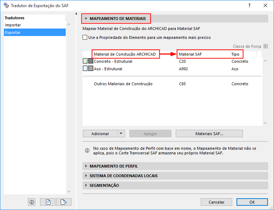Viewport: 274px width, 210px height.
Task: Click the help question mark button
Action: pyautogui.click(x=249, y=5)
